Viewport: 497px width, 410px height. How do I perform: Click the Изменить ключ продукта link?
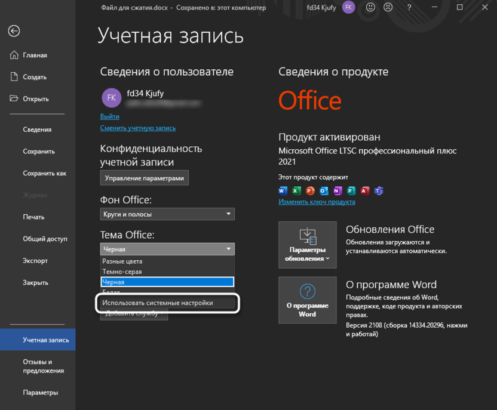(317, 202)
